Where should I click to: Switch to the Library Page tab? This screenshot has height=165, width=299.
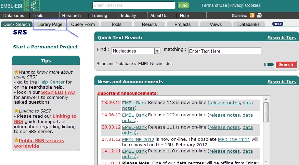[50, 24]
